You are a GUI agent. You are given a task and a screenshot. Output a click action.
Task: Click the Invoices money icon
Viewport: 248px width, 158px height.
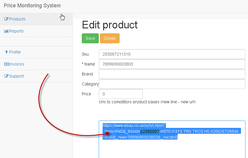point(6,64)
